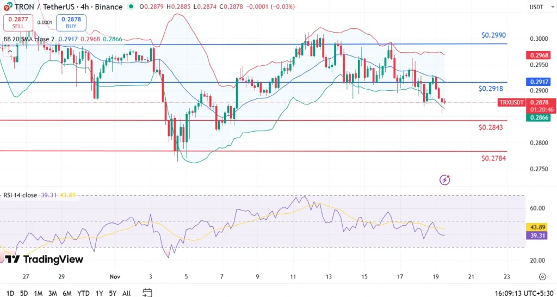Click the TRON / TetherUS symbol title
Viewport: 557px width, 297px height.
(x=41, y=7)
